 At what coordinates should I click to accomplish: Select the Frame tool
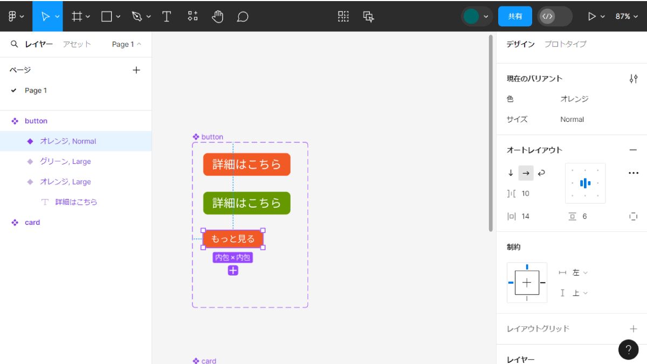(x=77, y=16)
